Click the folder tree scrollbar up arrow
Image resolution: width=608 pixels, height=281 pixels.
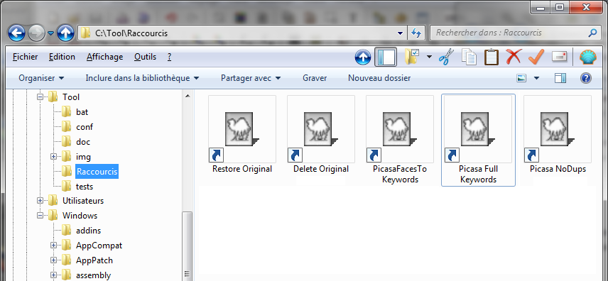point(188,96)
